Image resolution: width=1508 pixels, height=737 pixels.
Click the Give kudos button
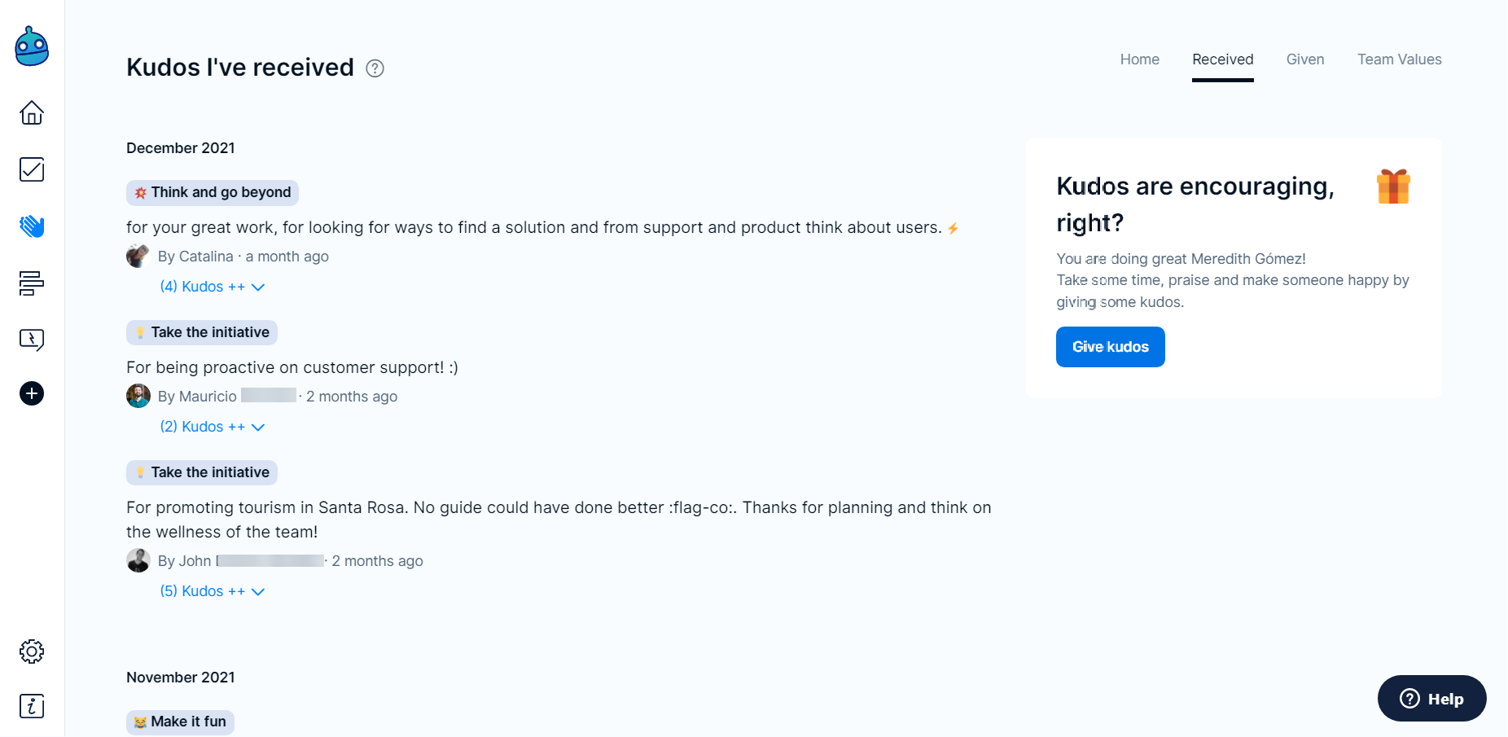coord(1110,347)
